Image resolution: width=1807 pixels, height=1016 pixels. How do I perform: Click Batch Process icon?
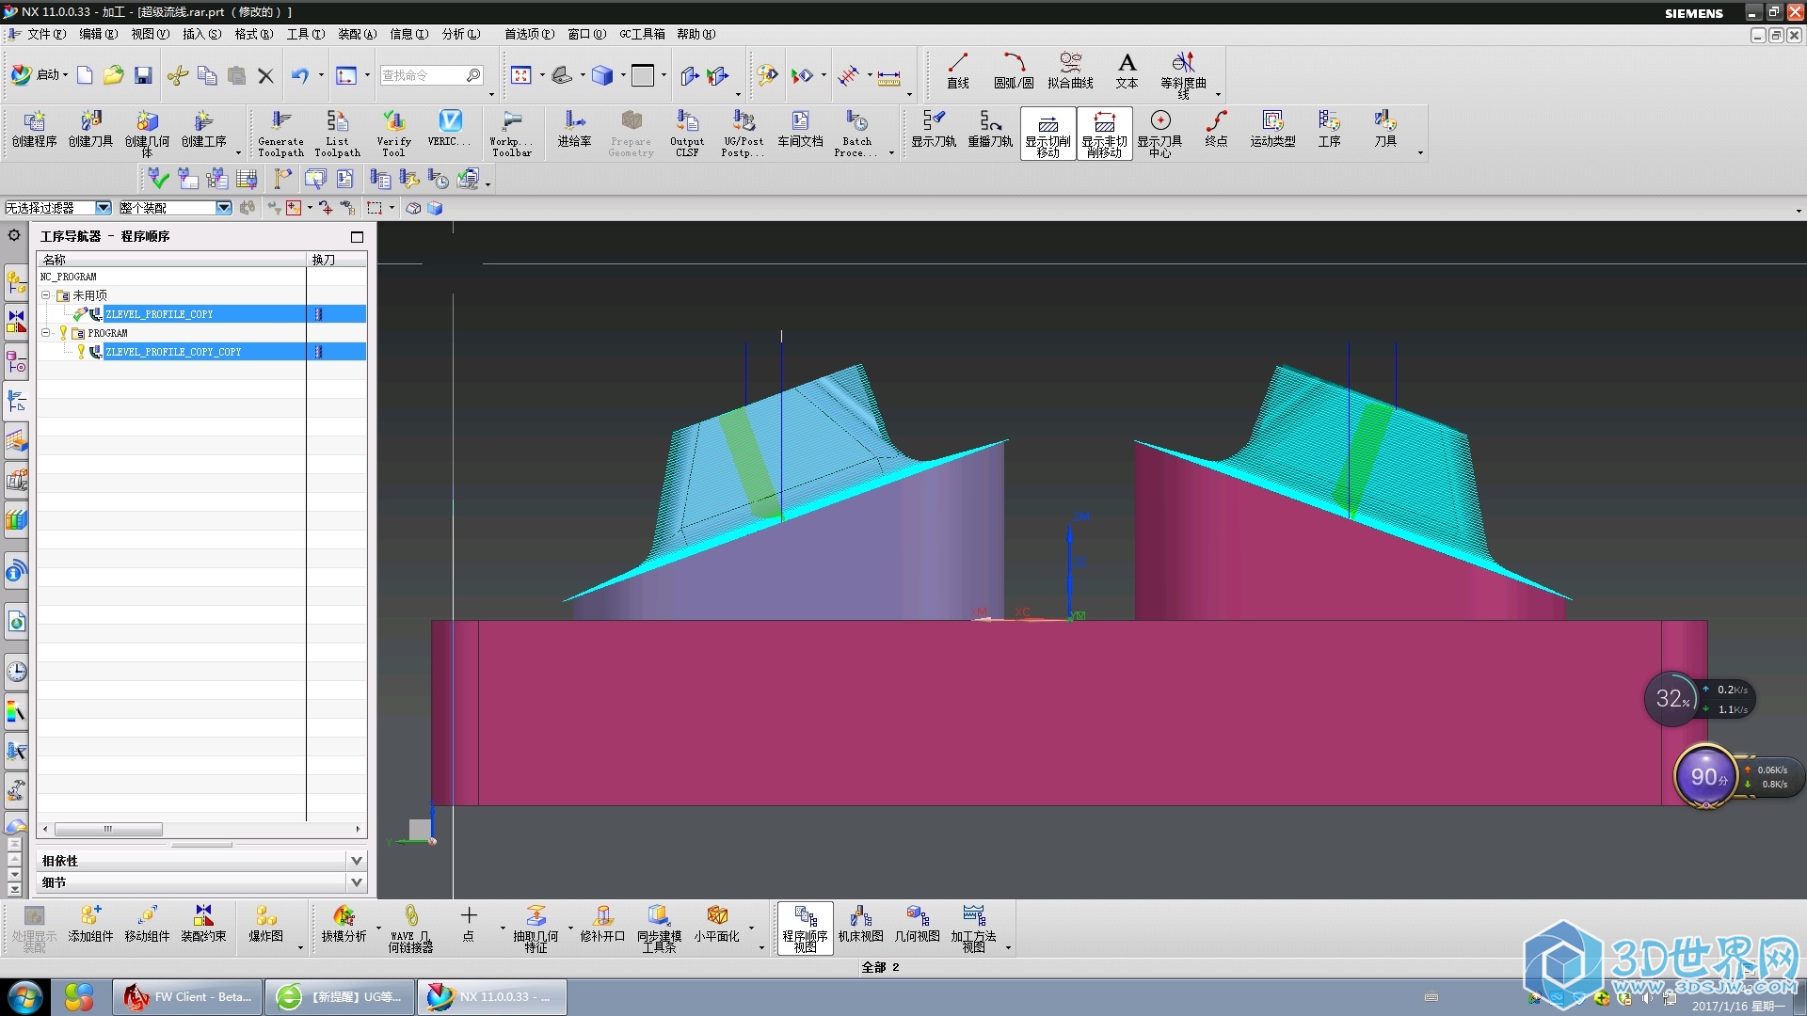tap(856, 133)
